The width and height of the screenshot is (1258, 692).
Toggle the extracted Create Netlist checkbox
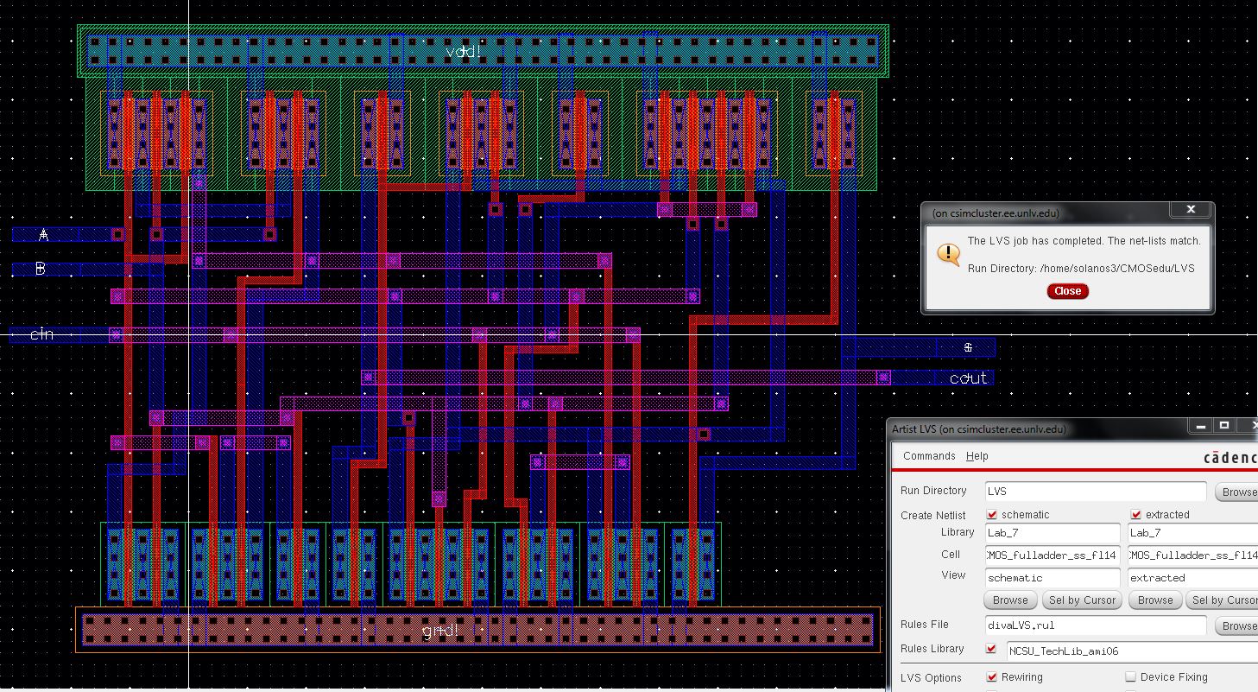tap(1136, 515)
